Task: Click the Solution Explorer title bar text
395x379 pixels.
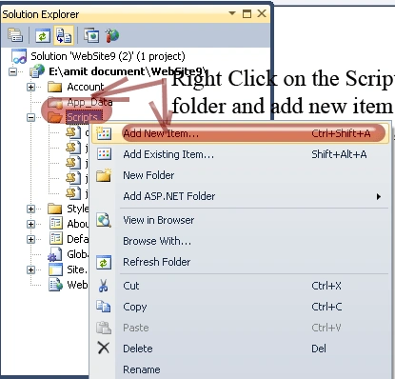Action: pos(41,14)
